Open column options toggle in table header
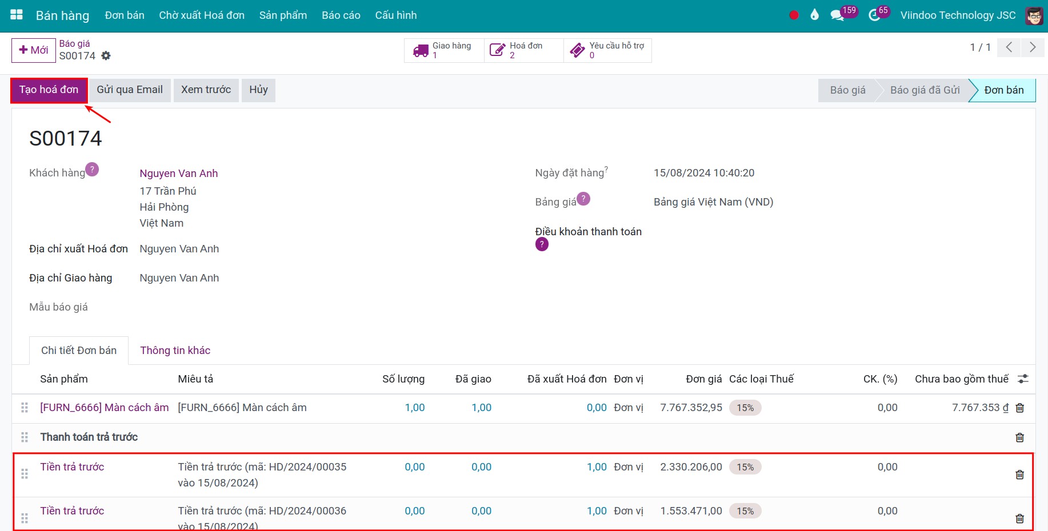Screen dimensions: 1048x531 [x=1023, y=379]
